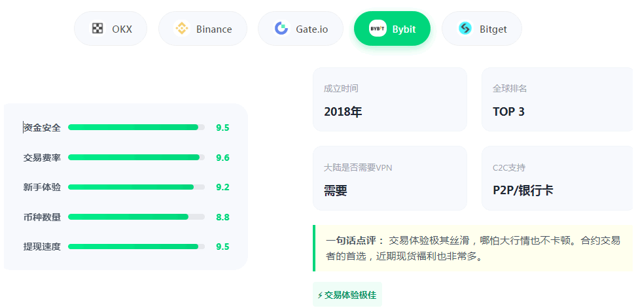Click the Bybit logo icon
This screenshot has height=308, width=636.
coord(378,29)
